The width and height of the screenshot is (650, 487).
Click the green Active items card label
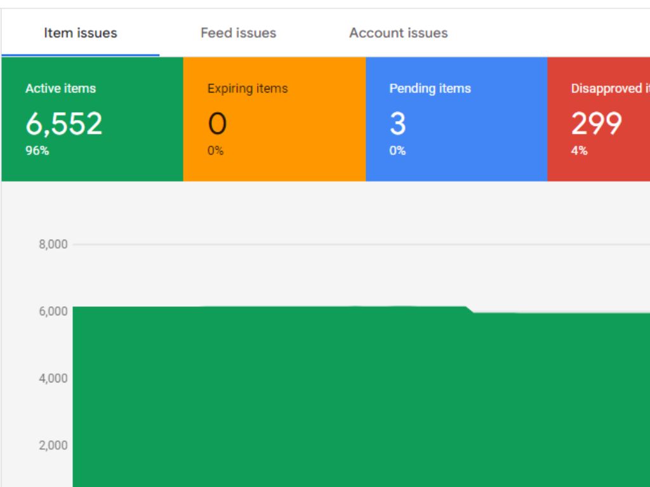pos(60,89)
